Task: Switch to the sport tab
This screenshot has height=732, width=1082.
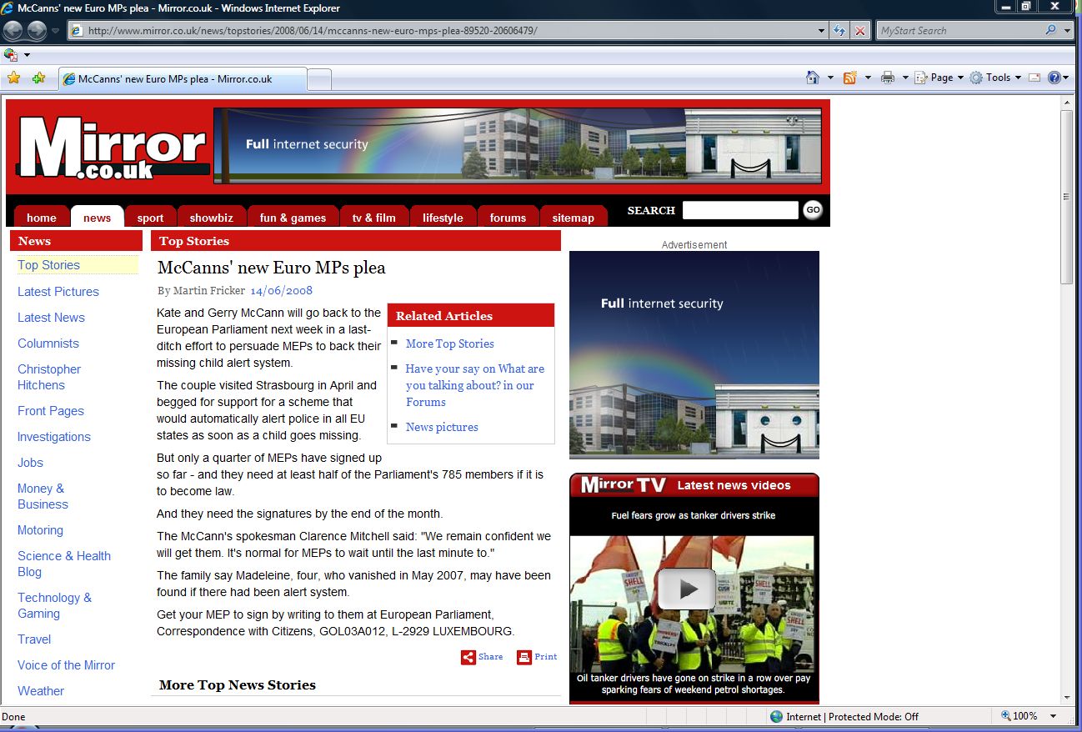Action: pos(150,218)
